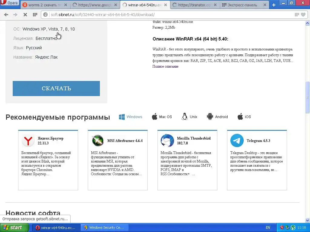Open the Windows start menu

tap(14, 227)
